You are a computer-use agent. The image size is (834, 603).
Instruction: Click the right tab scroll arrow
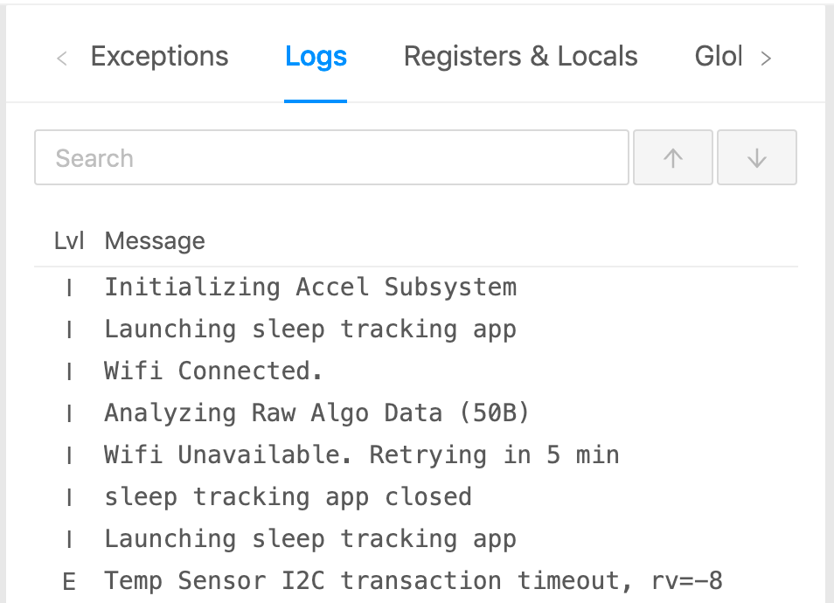coord(766,59)
